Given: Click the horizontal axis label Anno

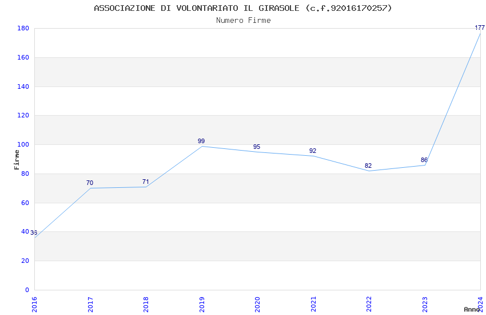Looking at the screenshot, I should tap(472, 309).
